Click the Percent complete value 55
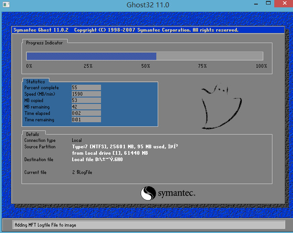 coord(86,87)
